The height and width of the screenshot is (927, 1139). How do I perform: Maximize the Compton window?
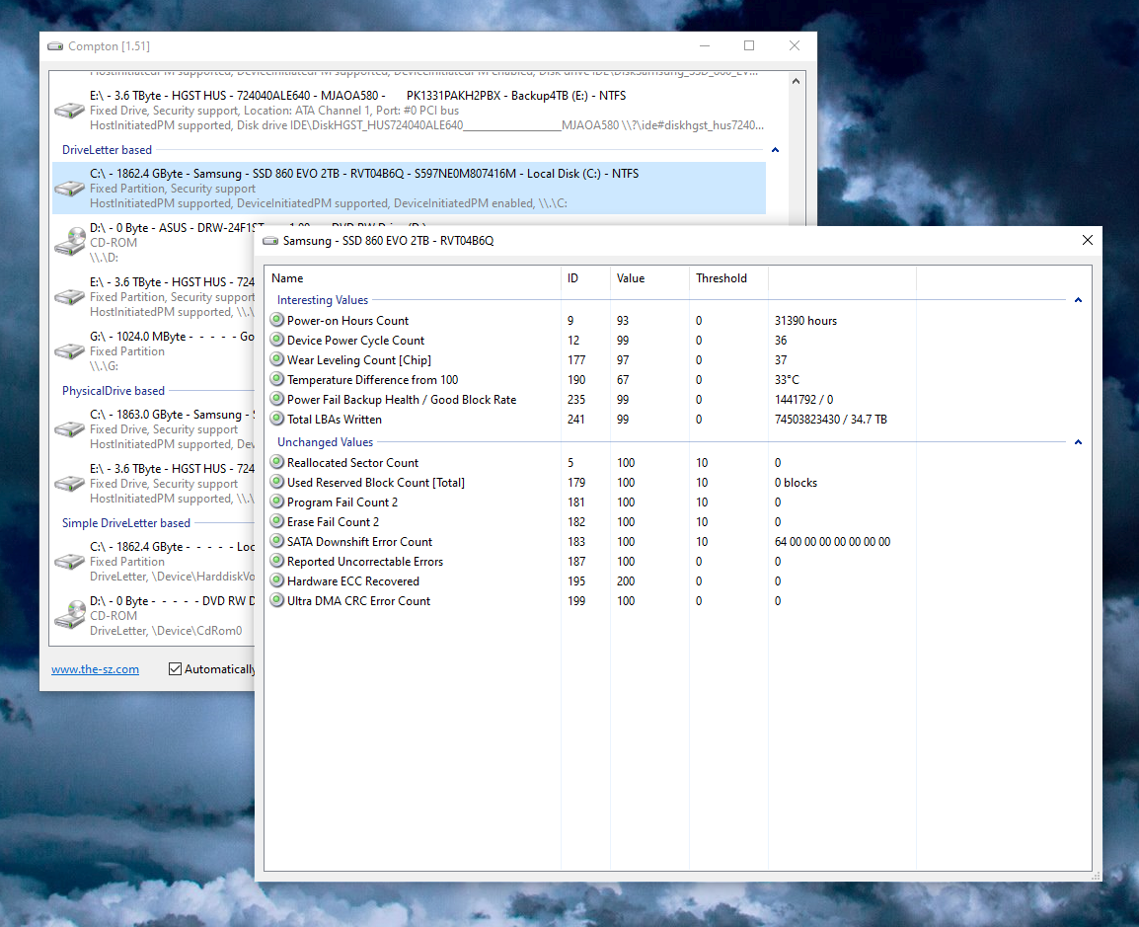coord(749,45)
